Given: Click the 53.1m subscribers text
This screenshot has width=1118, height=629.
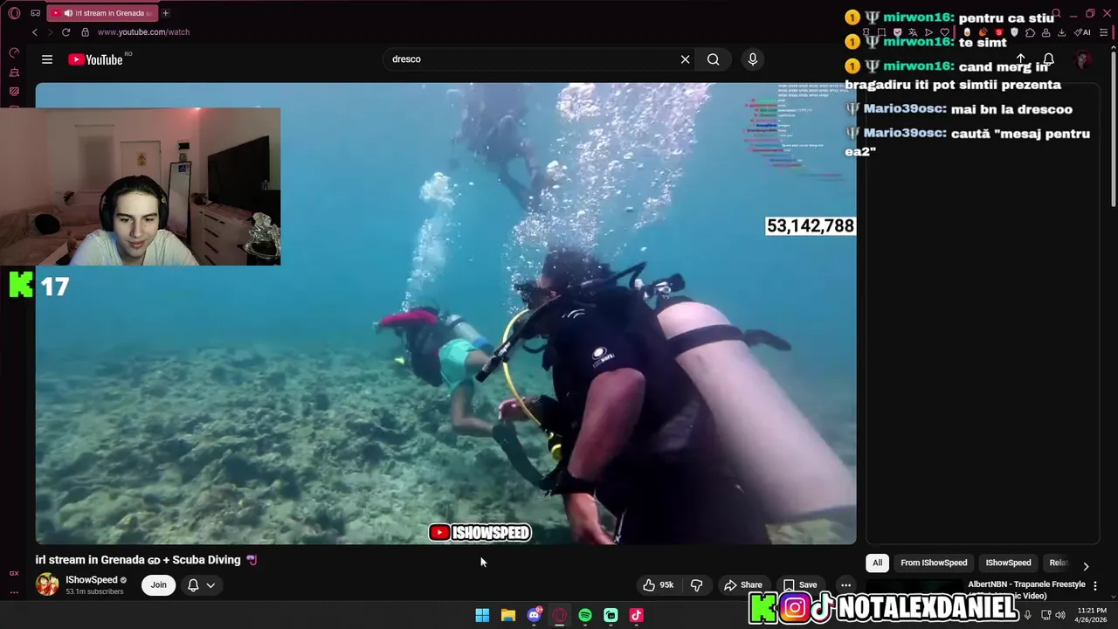Looking at the screenshot, I should pos(94,591).
